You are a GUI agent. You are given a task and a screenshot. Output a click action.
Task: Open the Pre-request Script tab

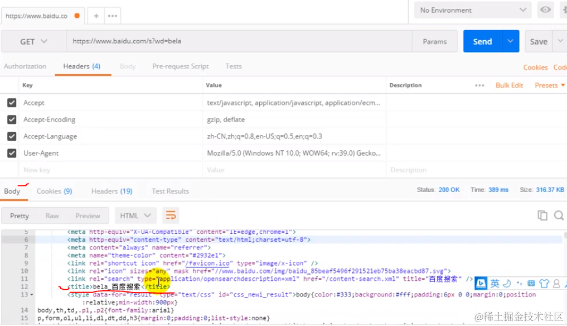tap(181, 66)
